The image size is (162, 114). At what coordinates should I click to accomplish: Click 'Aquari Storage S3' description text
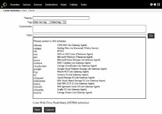76,78
